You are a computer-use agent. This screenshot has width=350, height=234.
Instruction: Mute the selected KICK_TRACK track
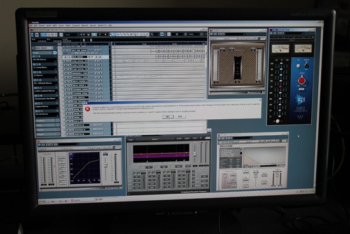(x=66, y=57)
